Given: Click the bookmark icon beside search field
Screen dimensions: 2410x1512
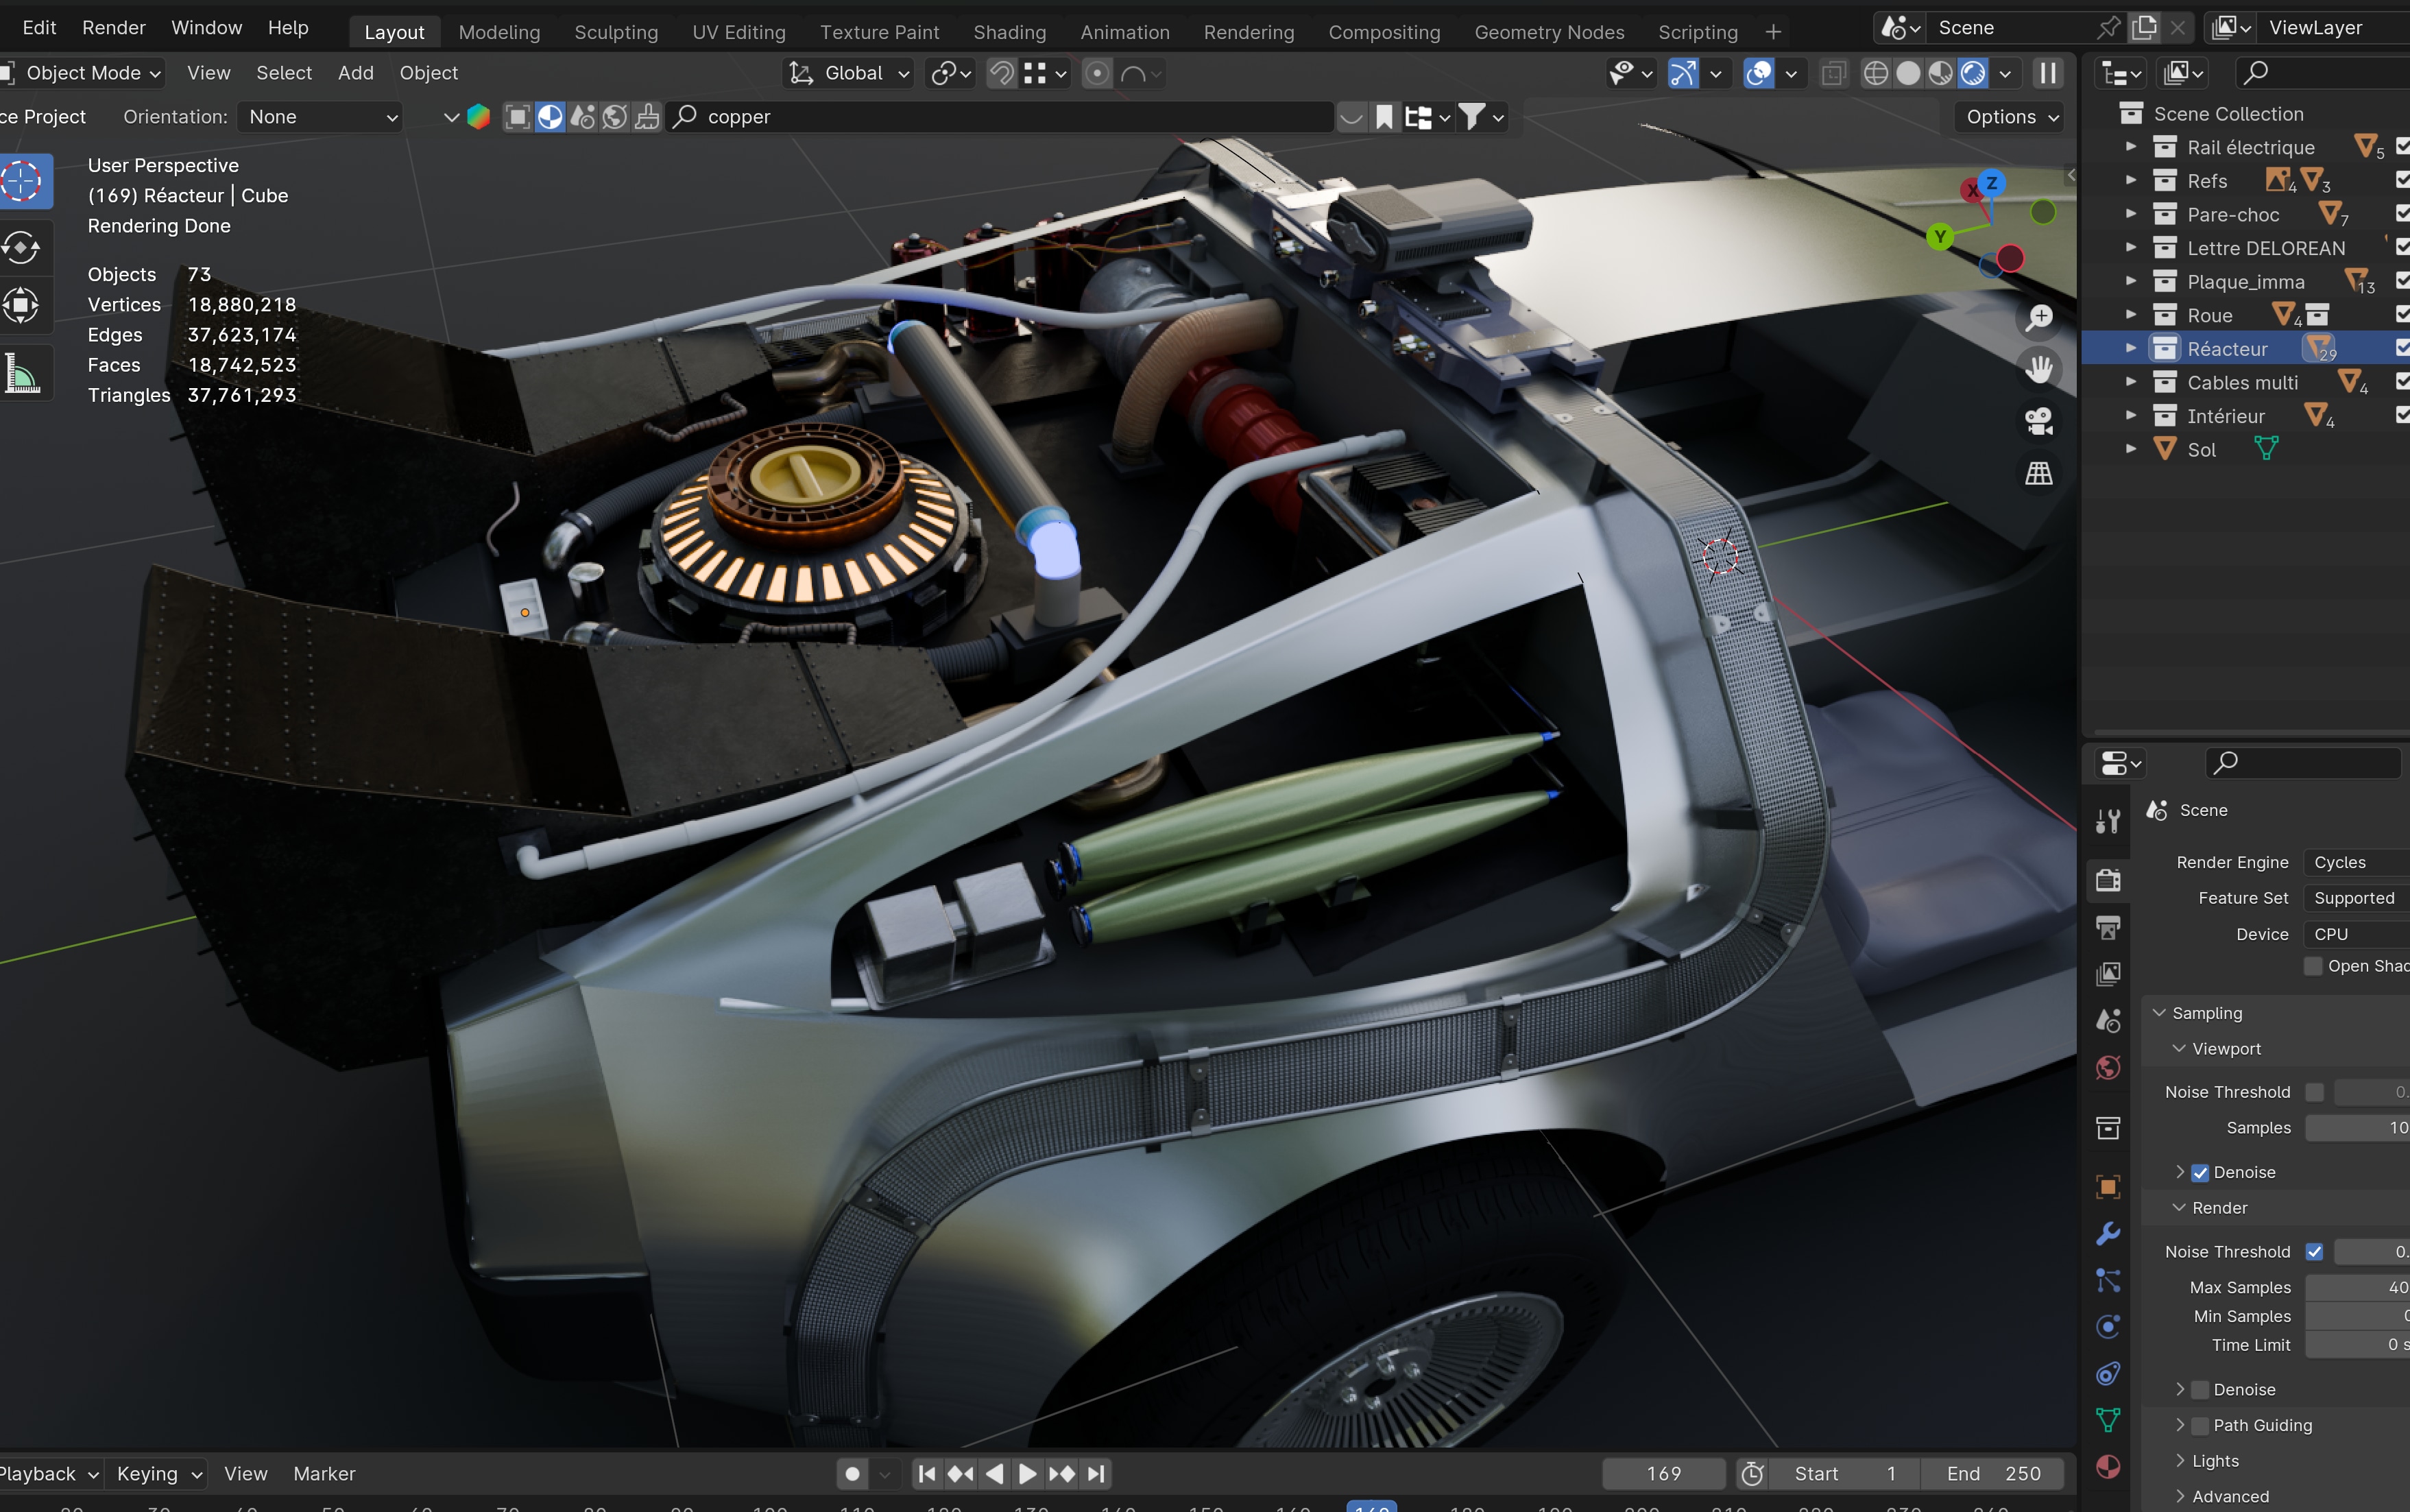Looking at the screenshot, I should 1384,117.
